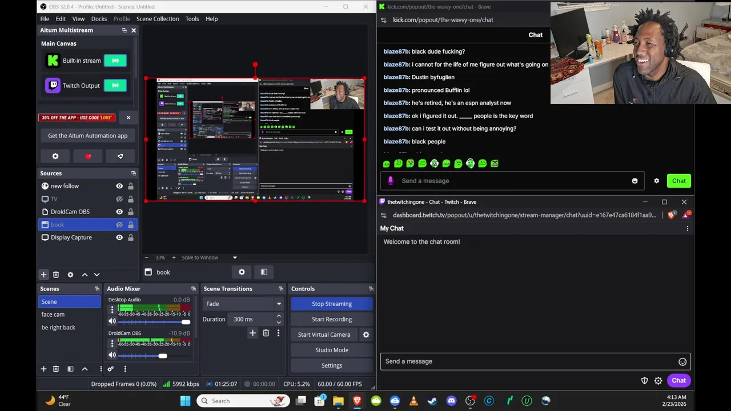
Task: Click Get the Aitum Automation app
Action: 88,136
